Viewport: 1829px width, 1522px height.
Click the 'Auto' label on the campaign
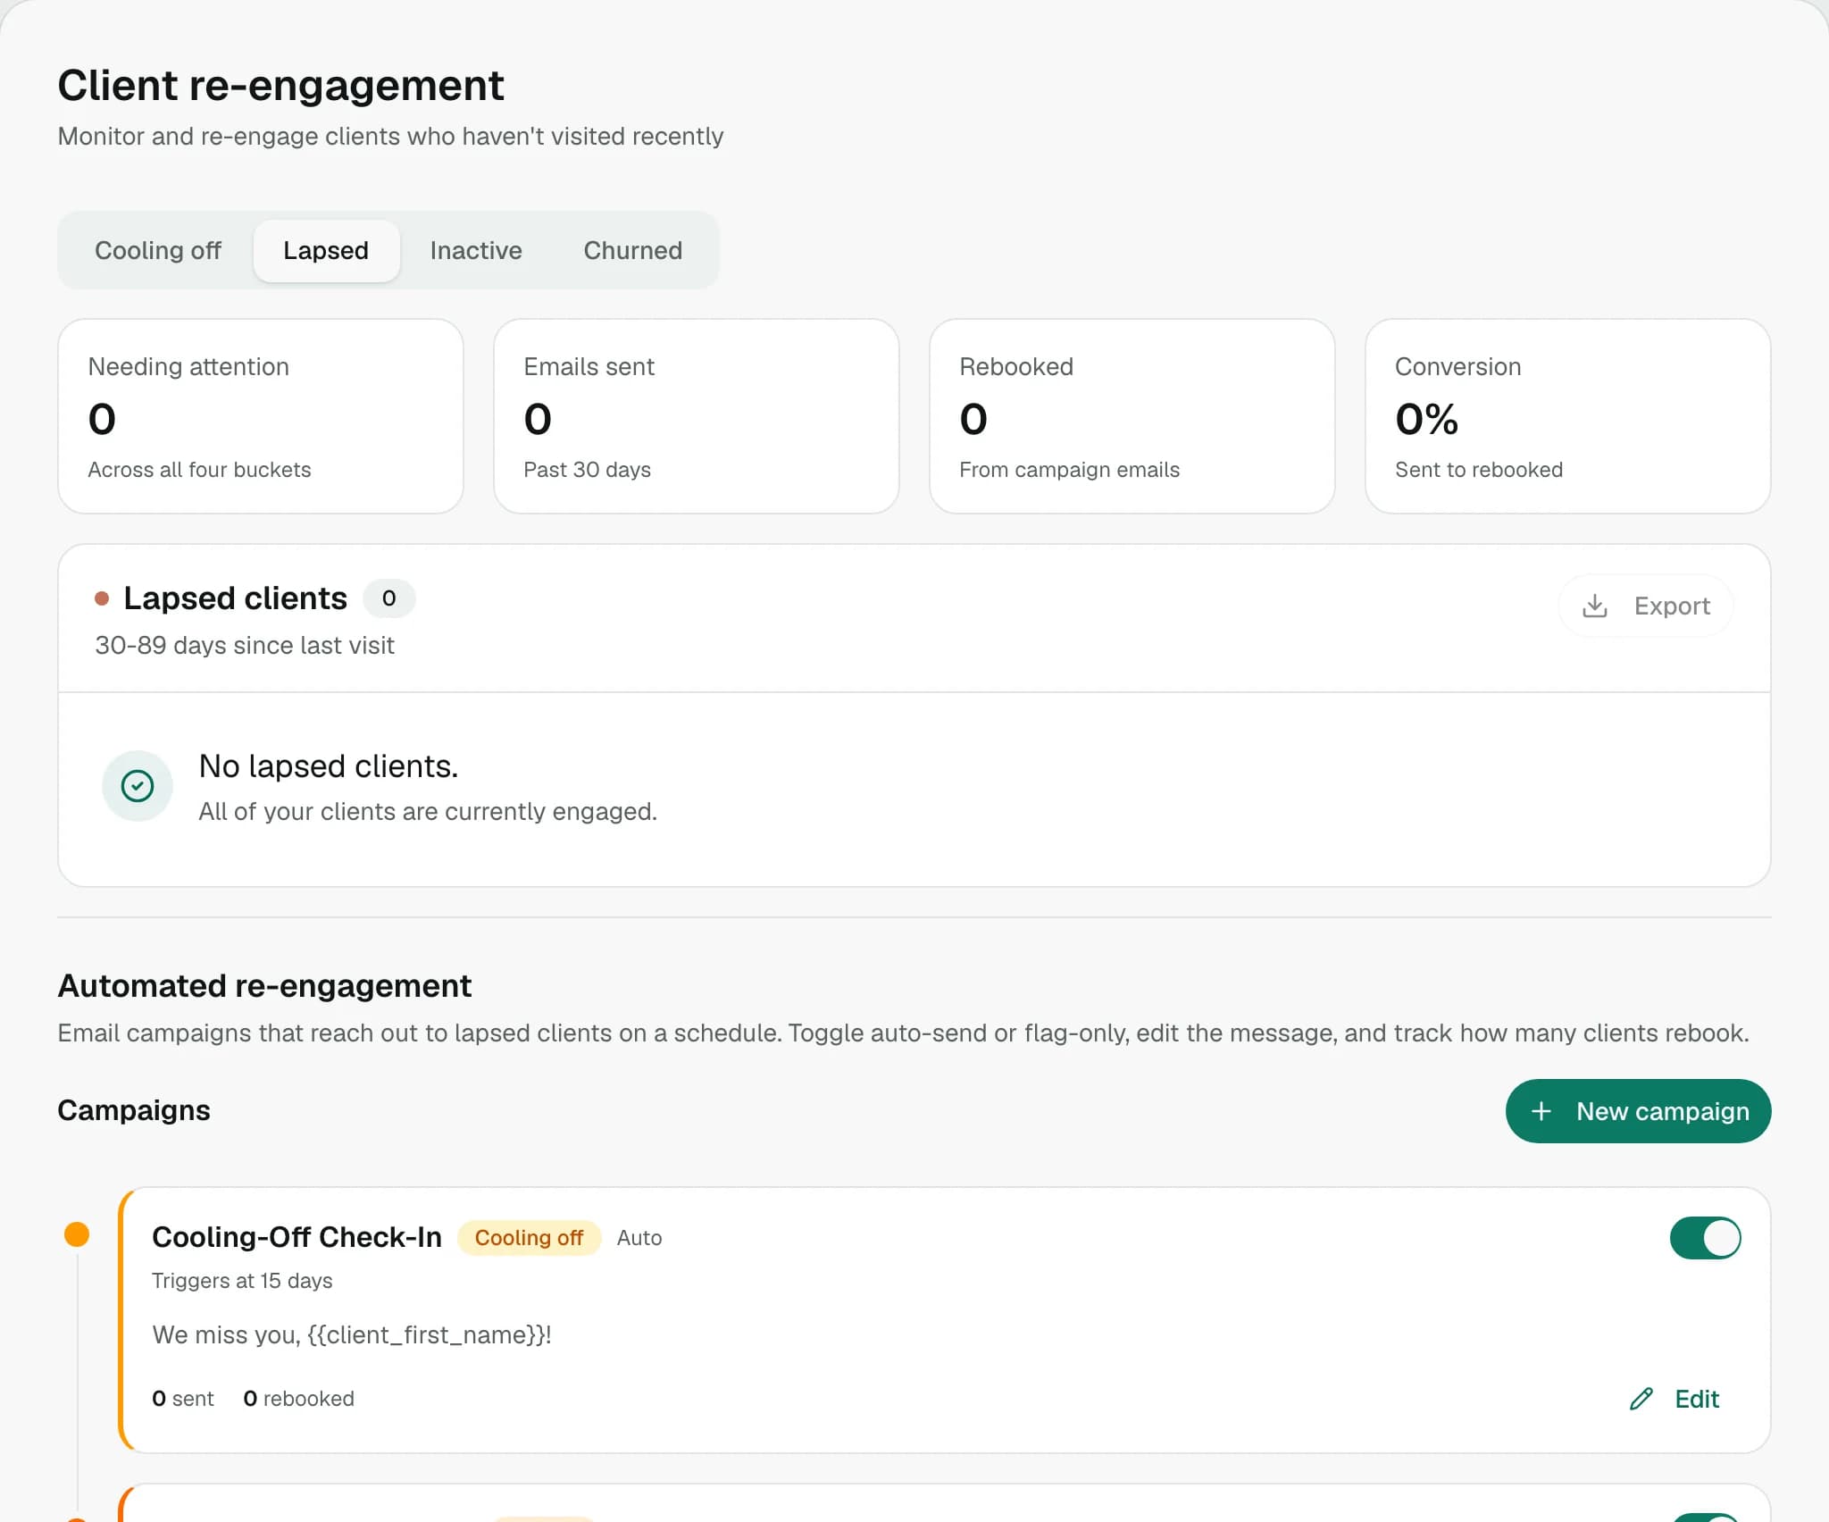639,1238
